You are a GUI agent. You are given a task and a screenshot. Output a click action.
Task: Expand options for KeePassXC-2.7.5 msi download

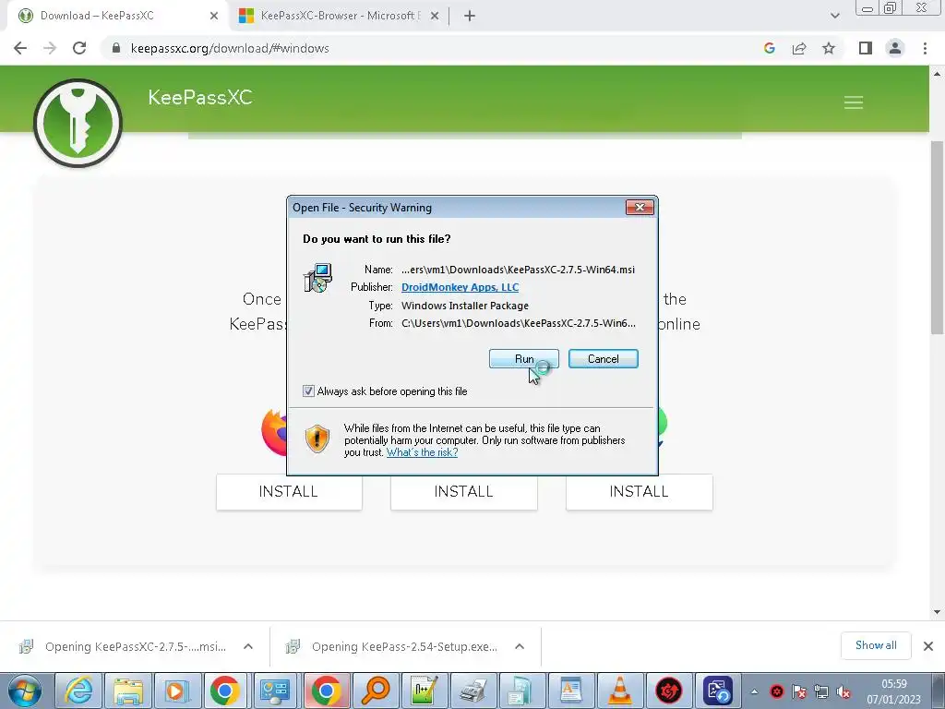(247, 646)
